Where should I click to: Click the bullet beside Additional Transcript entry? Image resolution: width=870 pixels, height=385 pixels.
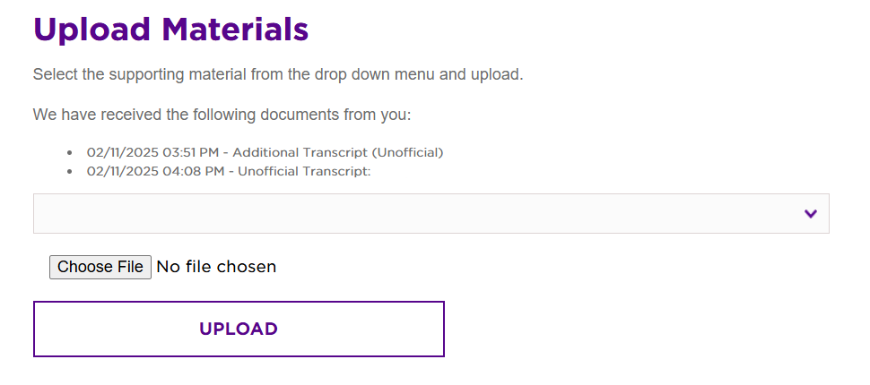70,153
